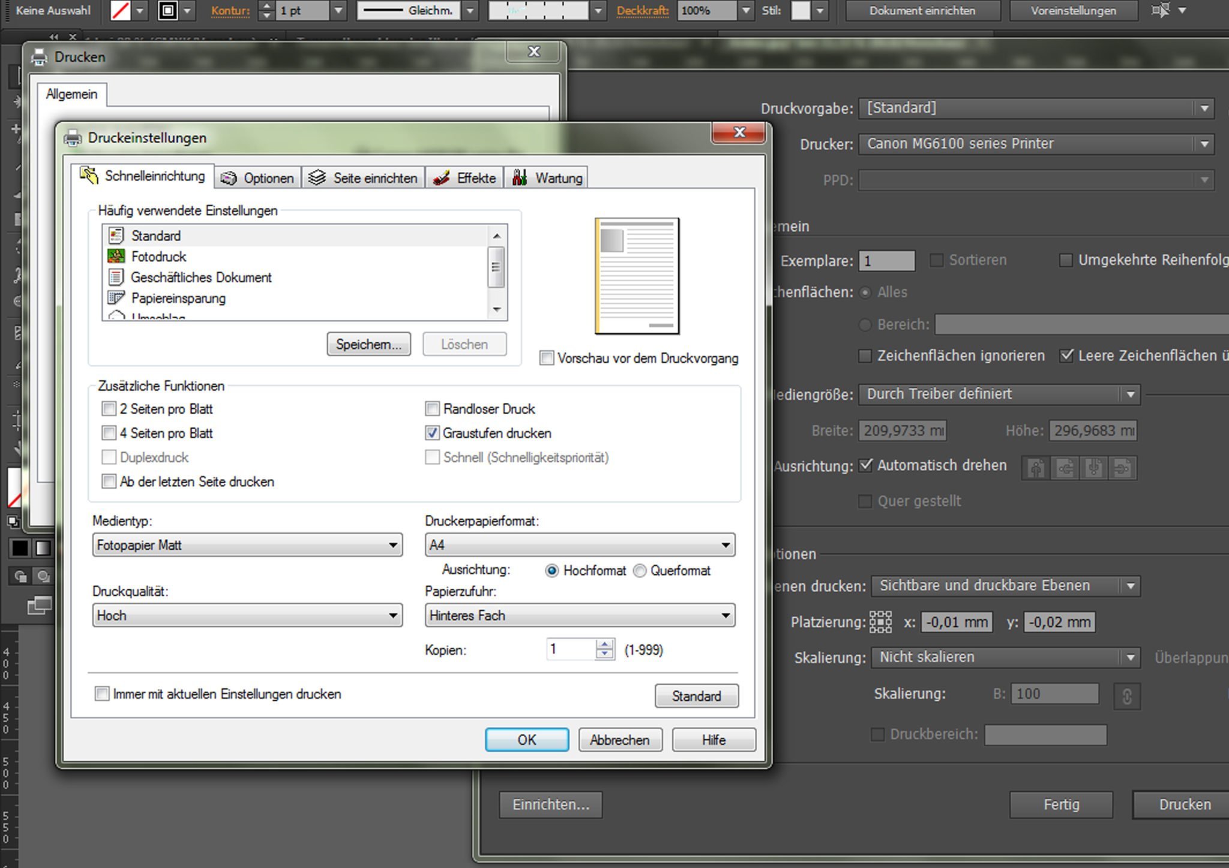Switch to the Optionen tab
This screenshot has width=1229, height=868.
pyautogui.click(x=258, y=178)
